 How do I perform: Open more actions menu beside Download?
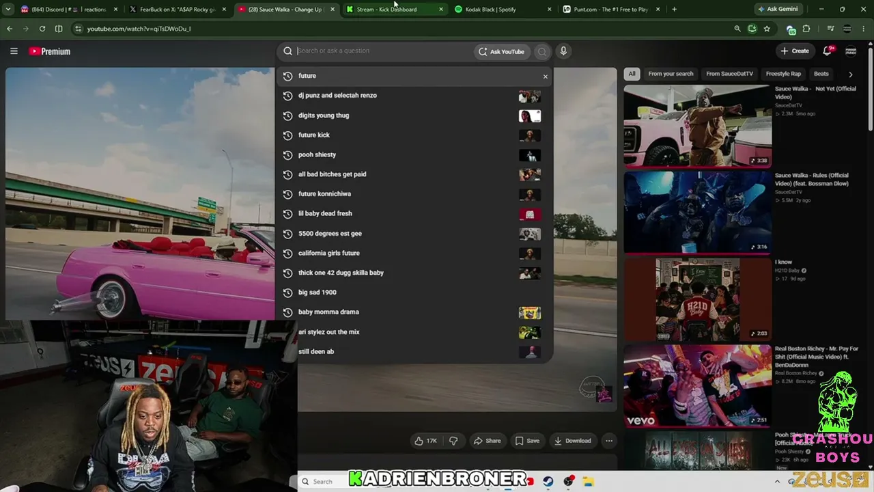[x=609, y=441]
